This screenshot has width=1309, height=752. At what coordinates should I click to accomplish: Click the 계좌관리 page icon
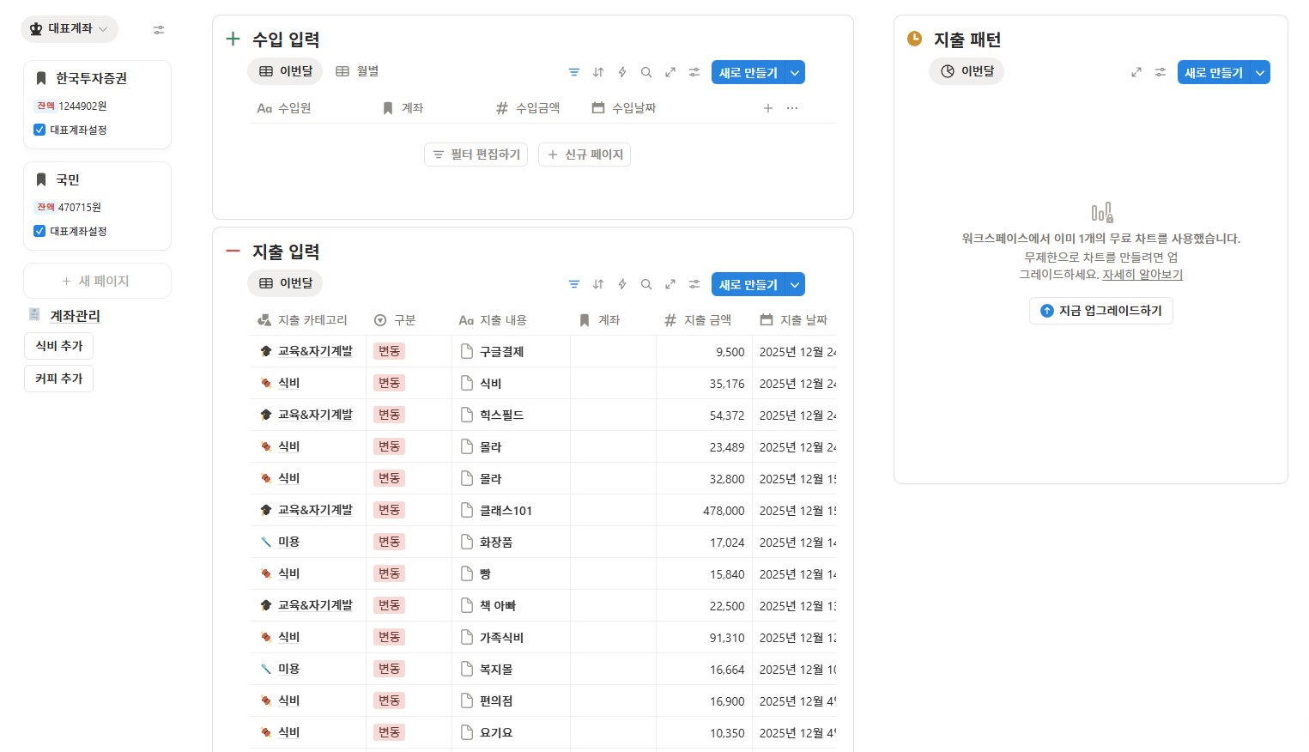pyautogui.click(x=34, y=314)
